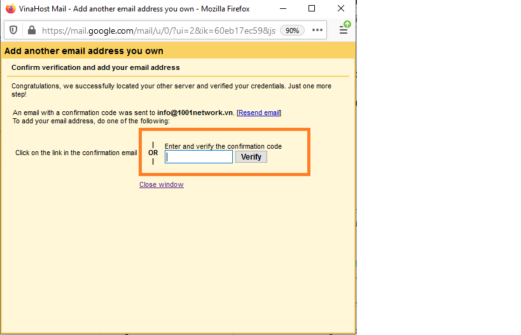Click the Firefox tracking protection shield icon
521x335 pixels.
pos(13,31)
